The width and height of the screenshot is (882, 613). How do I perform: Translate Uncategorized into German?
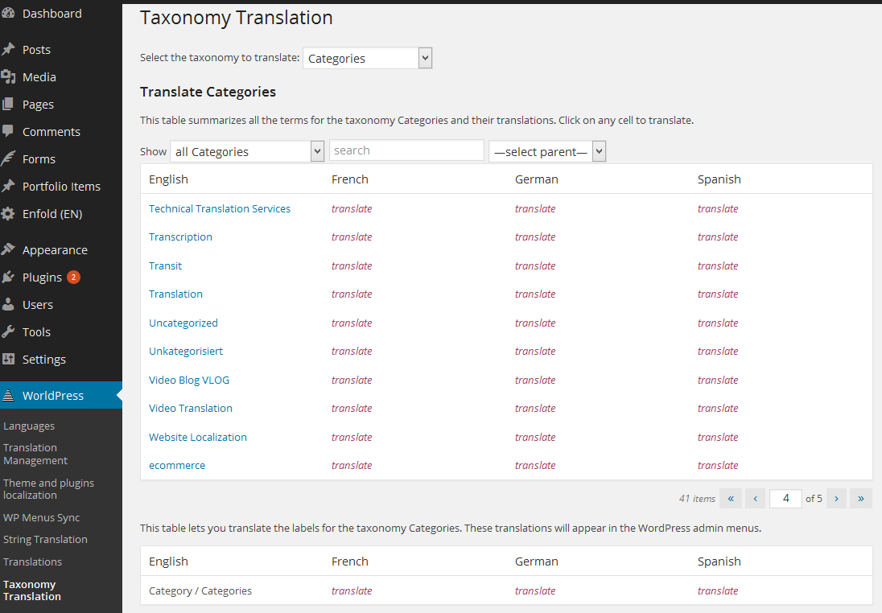pyautogui.click(x=535, y=323)
